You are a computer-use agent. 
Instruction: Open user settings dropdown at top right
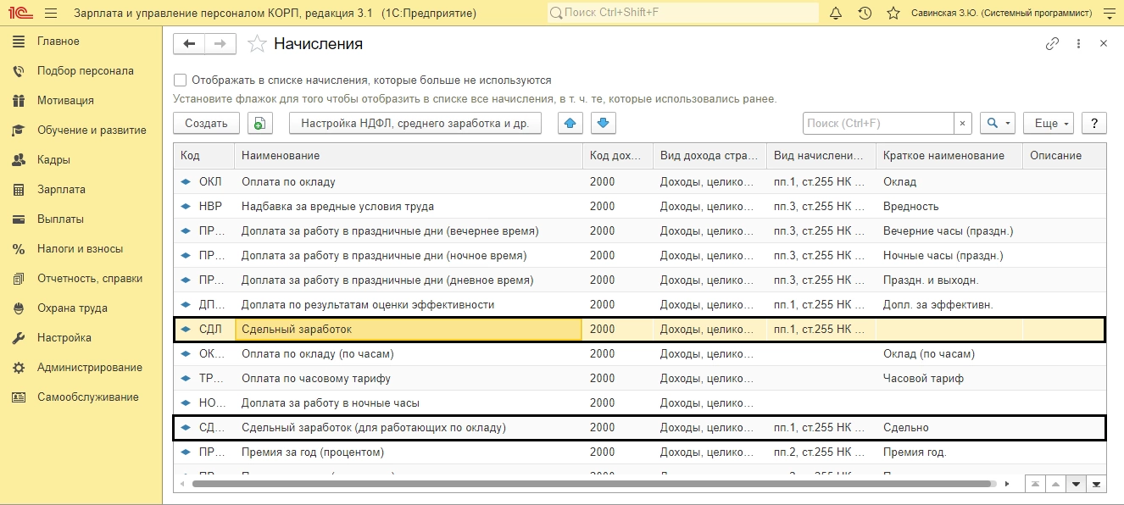pyautogui.click(x=1109, y=14)
